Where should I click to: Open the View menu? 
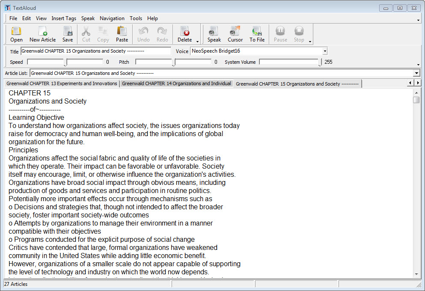(x=41, y=18)
